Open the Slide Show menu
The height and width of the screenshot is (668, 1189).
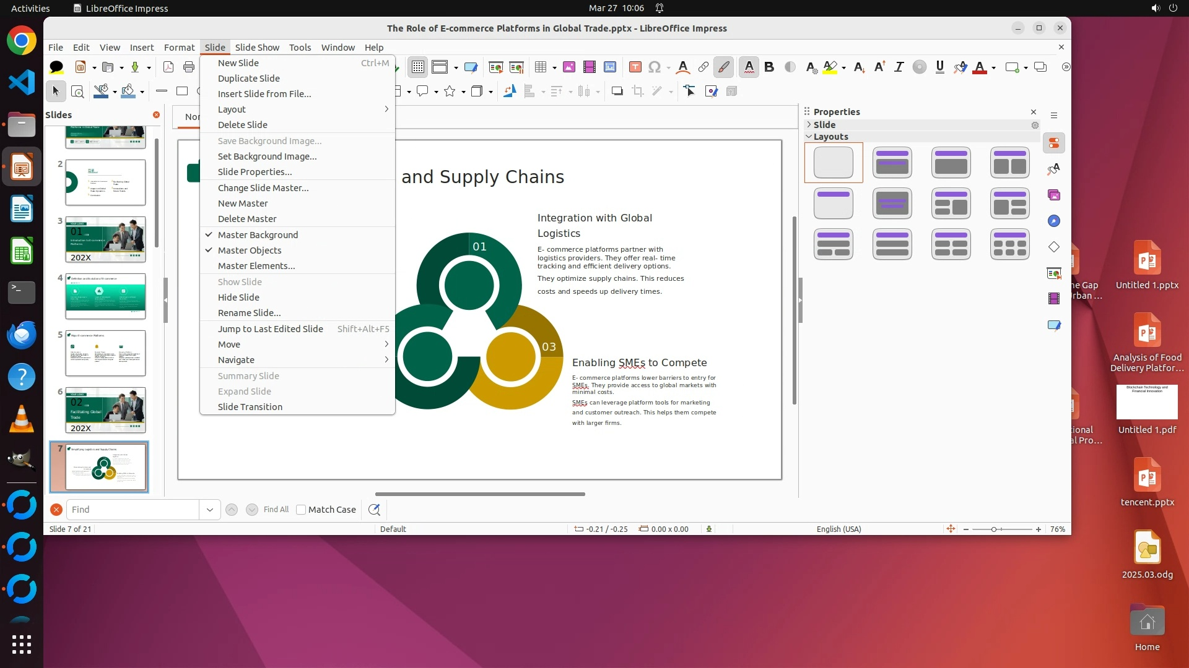coord(257,47)
